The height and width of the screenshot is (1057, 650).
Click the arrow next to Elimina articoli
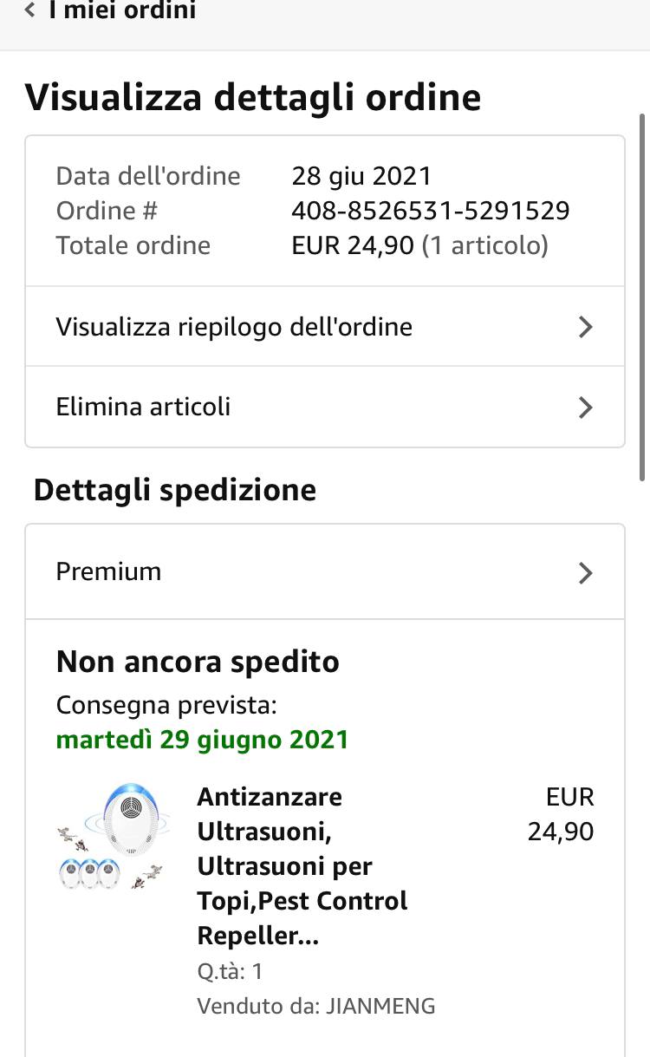586,408
